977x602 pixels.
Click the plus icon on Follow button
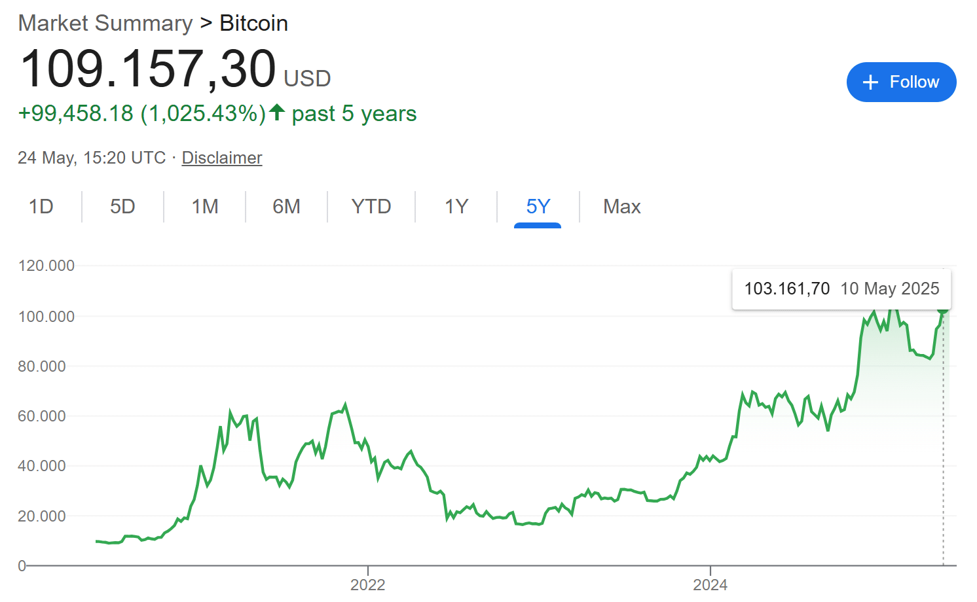[x=870, y=82]
